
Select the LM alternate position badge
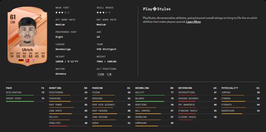110,74
